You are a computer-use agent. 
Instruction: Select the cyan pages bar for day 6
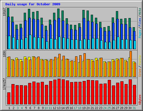pyautogui.click(x=30, y=42)
